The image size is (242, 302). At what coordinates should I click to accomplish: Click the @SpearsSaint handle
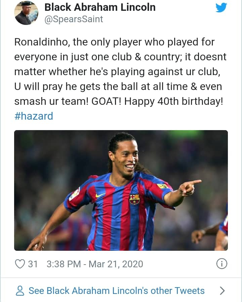point(74,19)
